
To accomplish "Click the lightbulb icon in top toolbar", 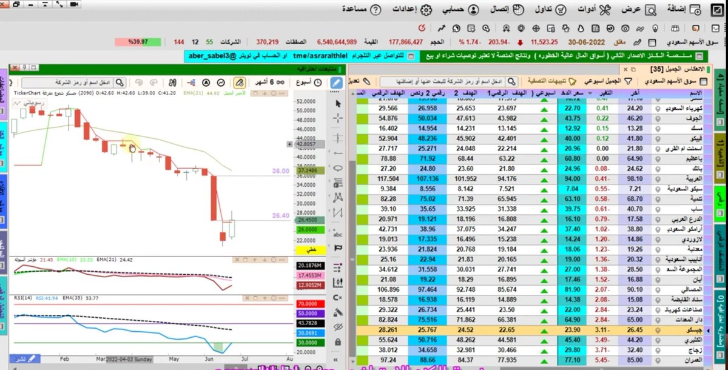I will pos(655,28).
